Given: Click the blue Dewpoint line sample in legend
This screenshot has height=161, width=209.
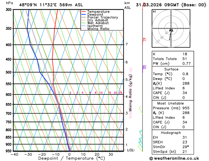Looking at the screenshot, I should 84,15.
